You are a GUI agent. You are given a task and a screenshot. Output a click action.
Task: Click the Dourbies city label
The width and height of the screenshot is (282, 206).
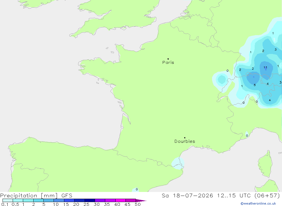pos(185,141)
